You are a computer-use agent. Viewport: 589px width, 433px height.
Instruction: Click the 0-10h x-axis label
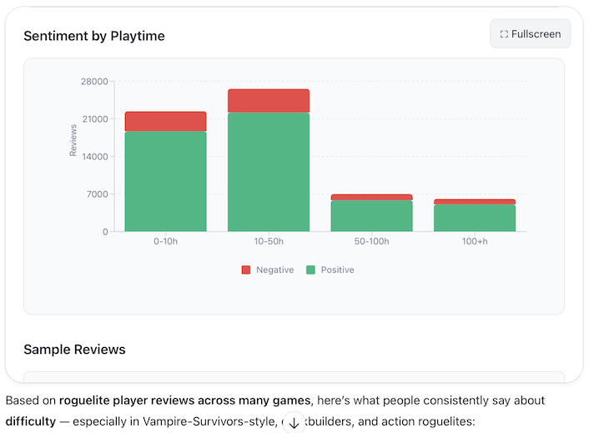click(x=165, y=241)
